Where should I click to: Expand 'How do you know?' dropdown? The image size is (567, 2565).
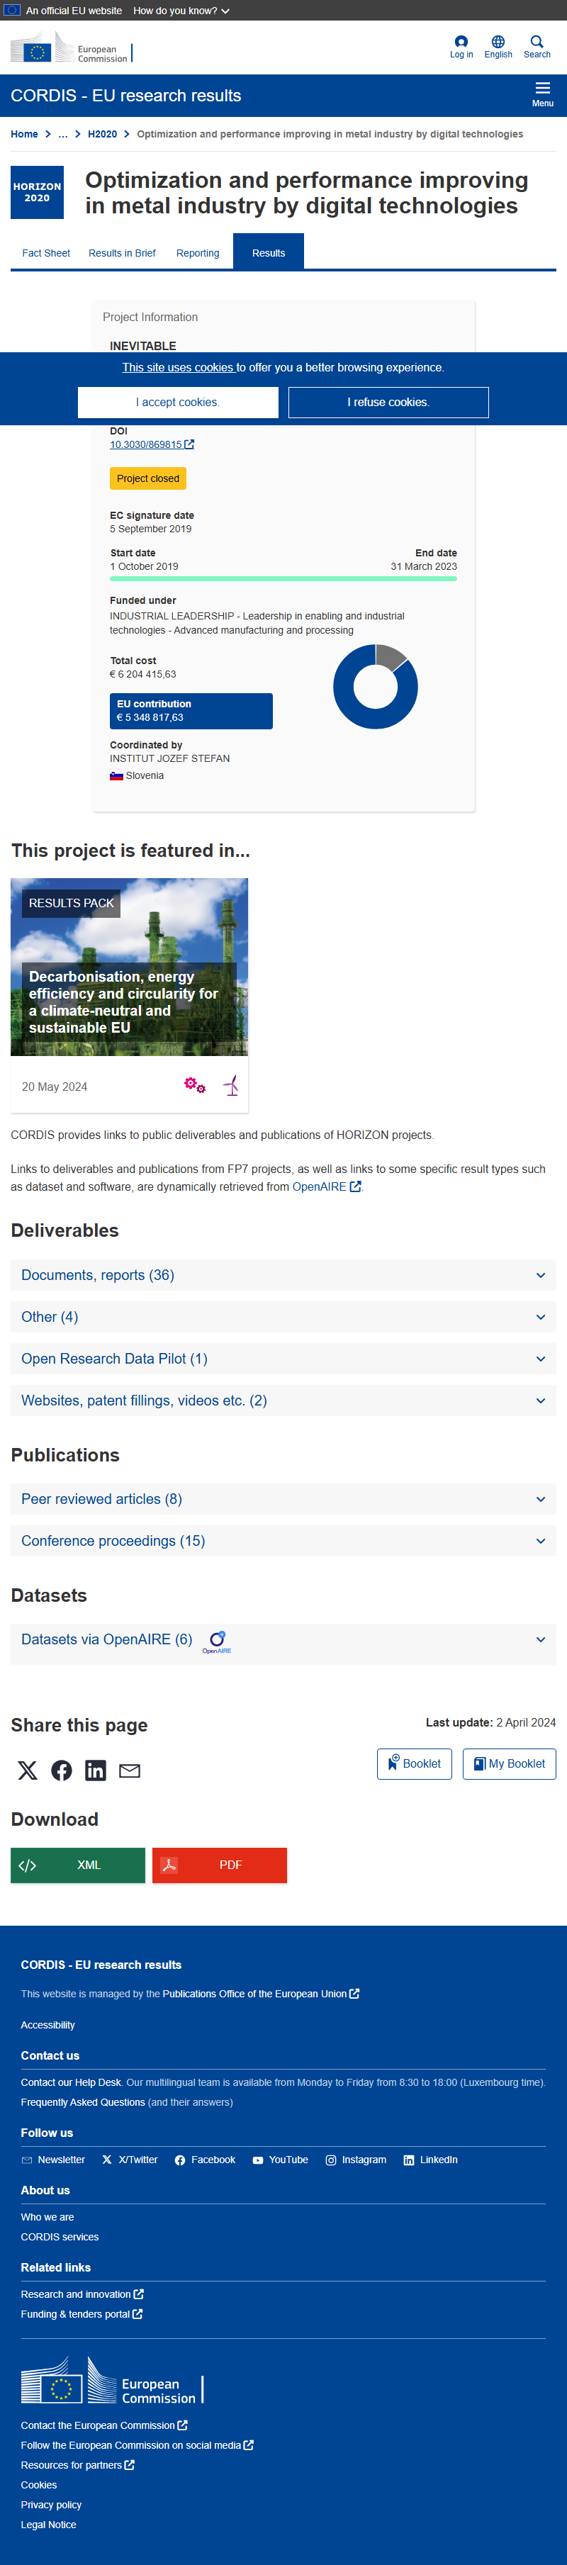[x=181, y=11]
